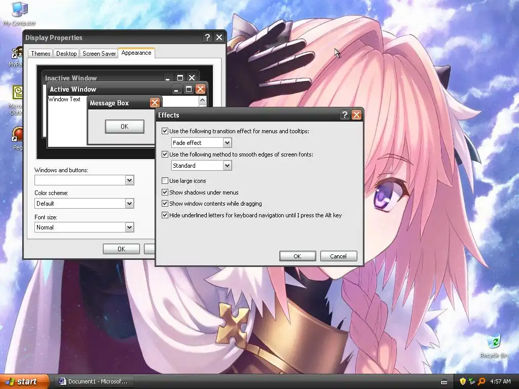Expand the Color scheme Default dropdown
This screenshot has height=389, width=519.
click(129, 204)
